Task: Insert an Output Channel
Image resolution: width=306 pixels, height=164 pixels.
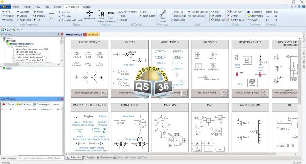Action: [127, 12]
